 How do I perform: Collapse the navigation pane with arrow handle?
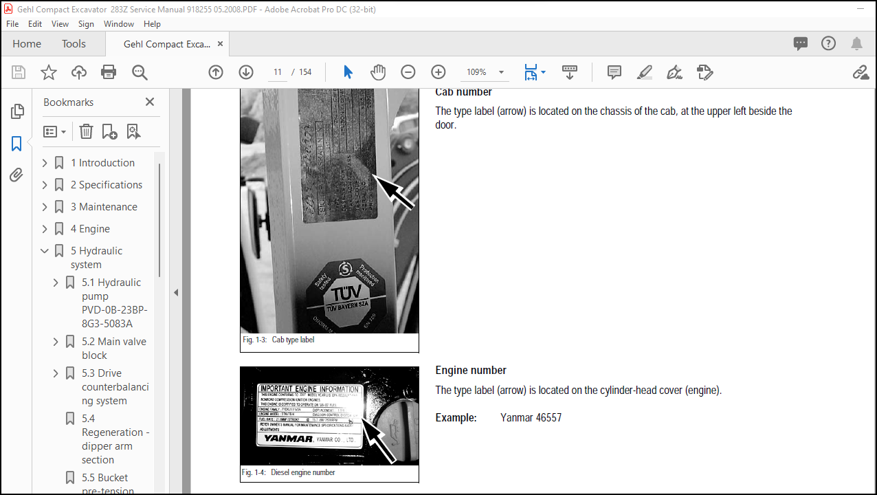point(175,292)
